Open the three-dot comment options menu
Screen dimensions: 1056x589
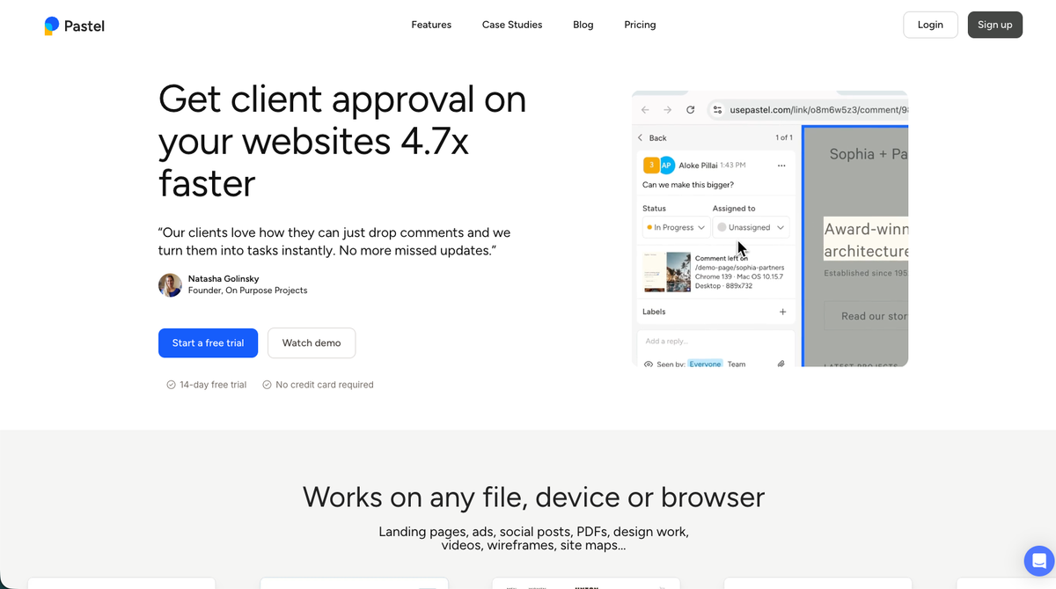[781, 166]
